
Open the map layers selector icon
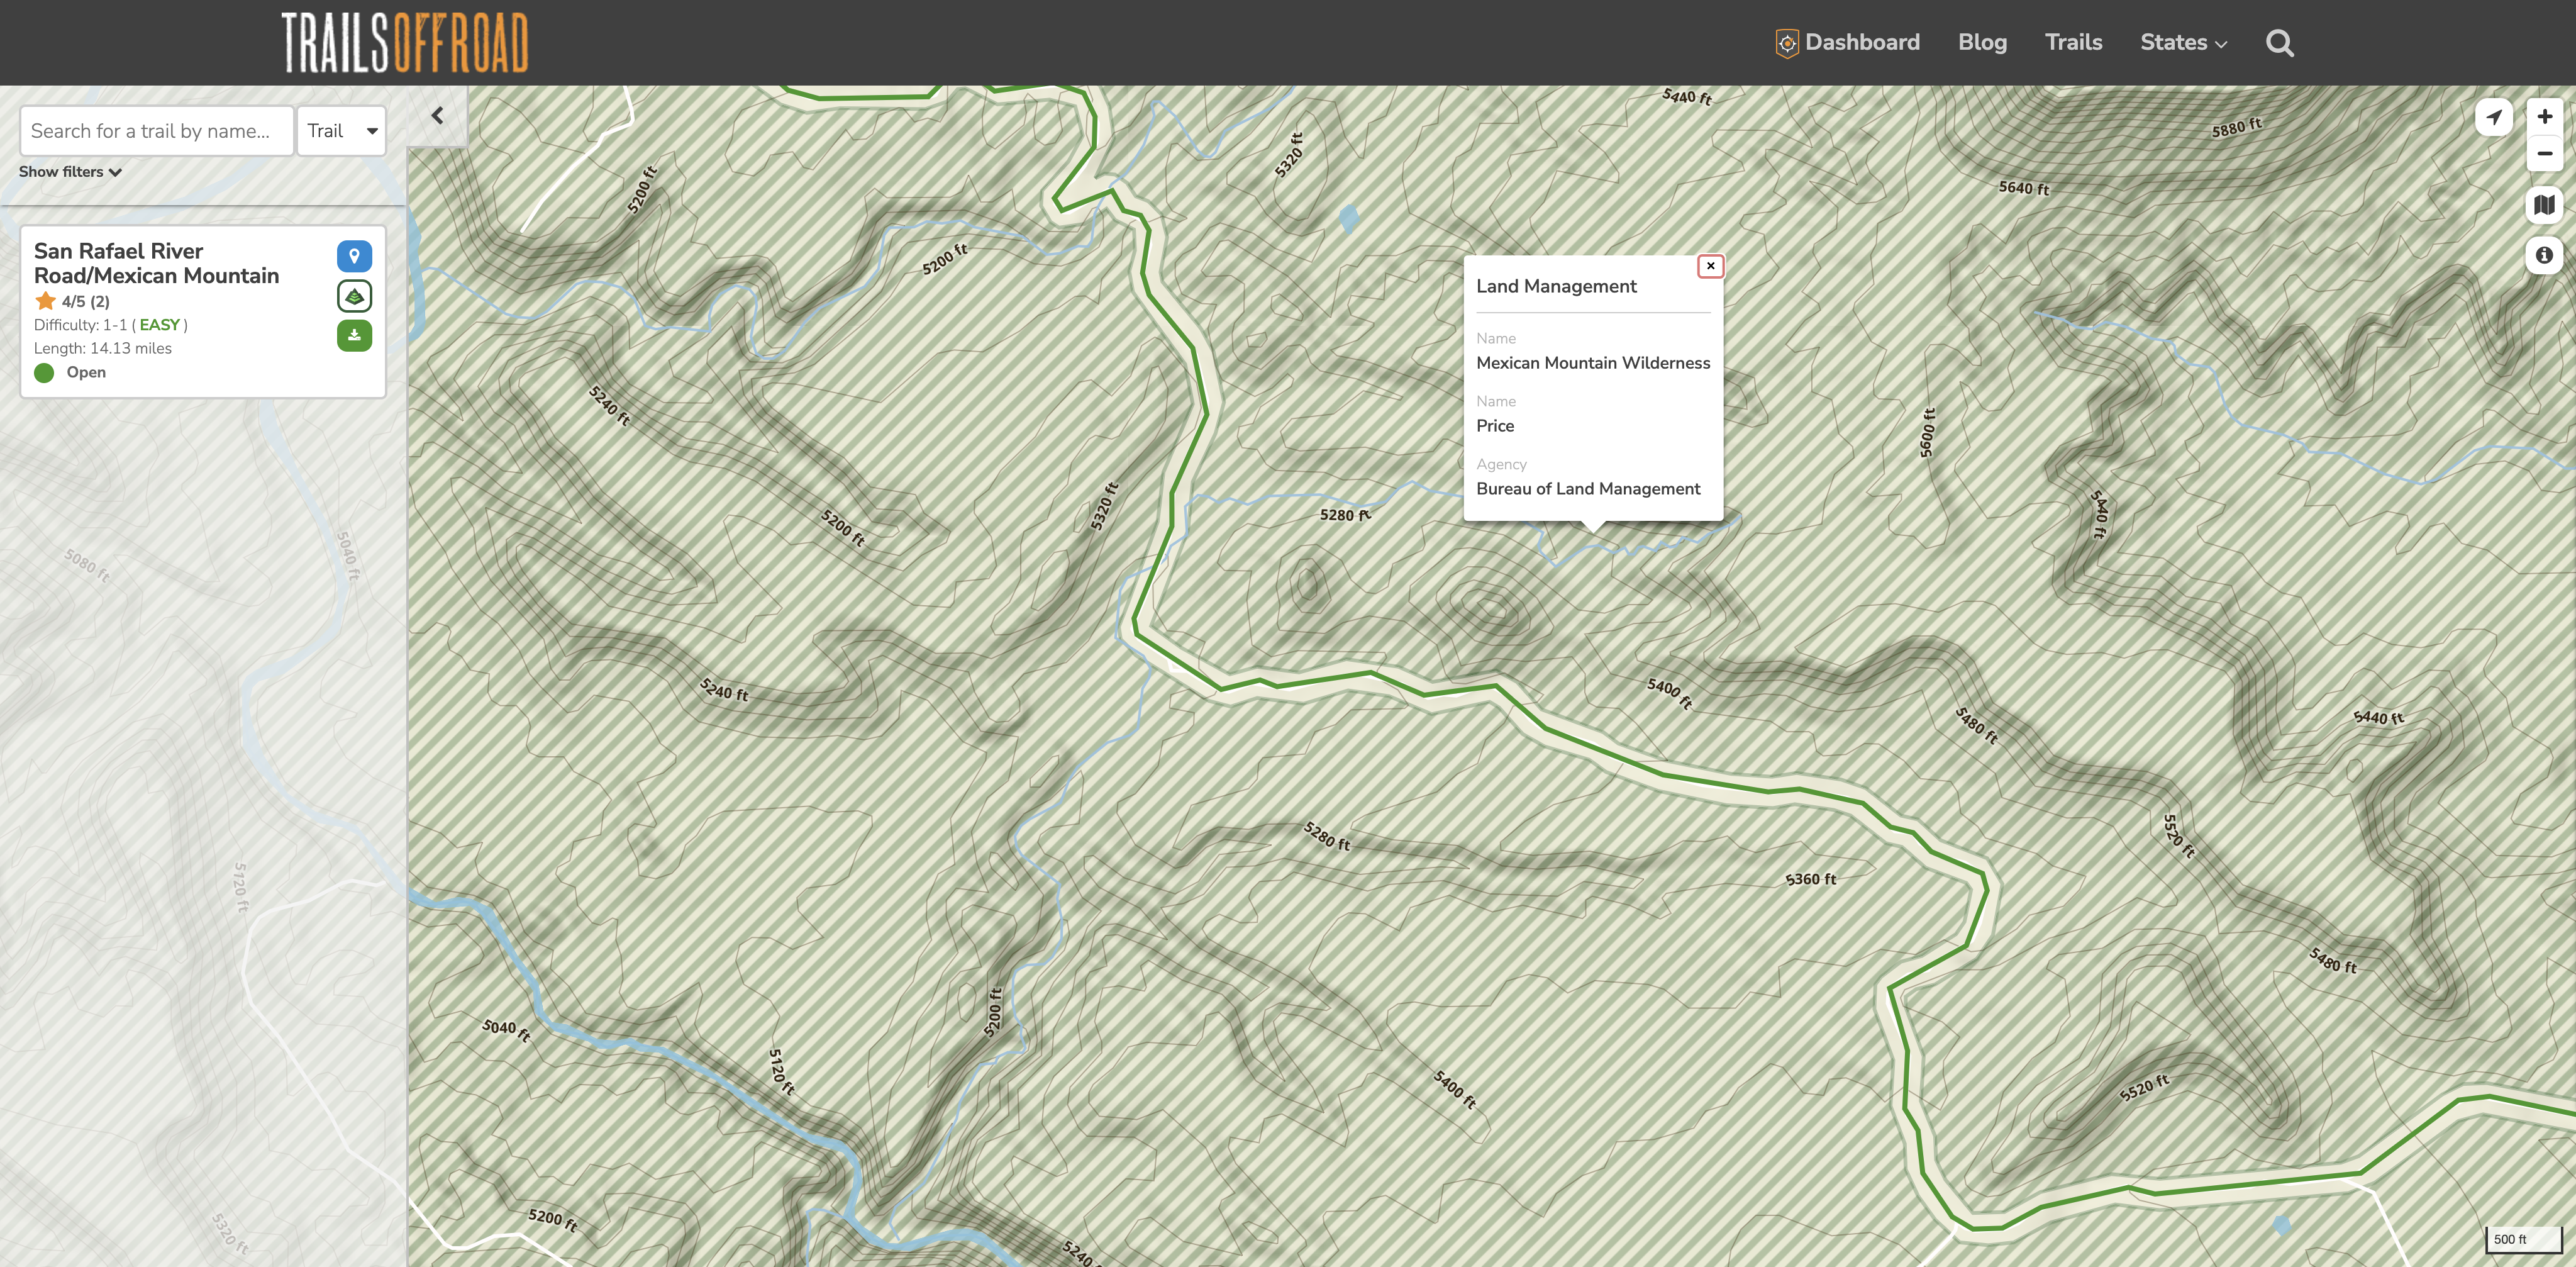tap(2544, 205)
